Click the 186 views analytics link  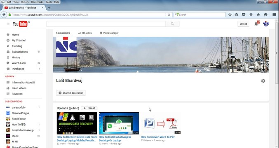tap(85, 33)
